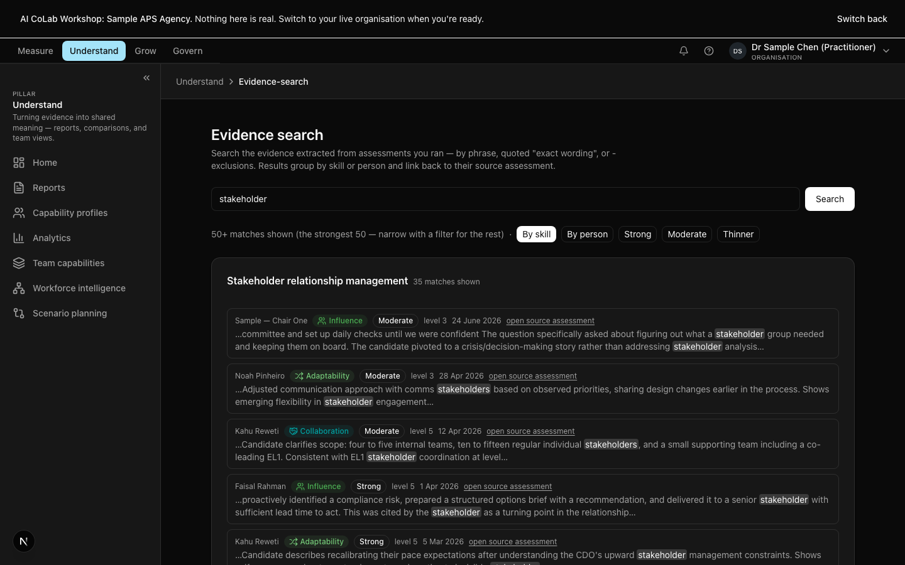Click the name Faisal Rahman

pyautogui.click(x=260, y=487)
